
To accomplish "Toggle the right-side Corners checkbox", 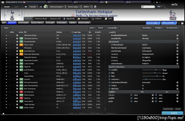I will tap(156, 95).
